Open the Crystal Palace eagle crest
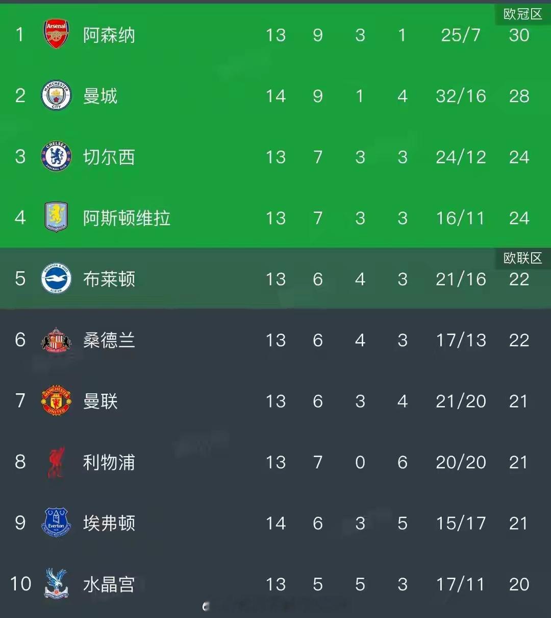 (56, 584)
